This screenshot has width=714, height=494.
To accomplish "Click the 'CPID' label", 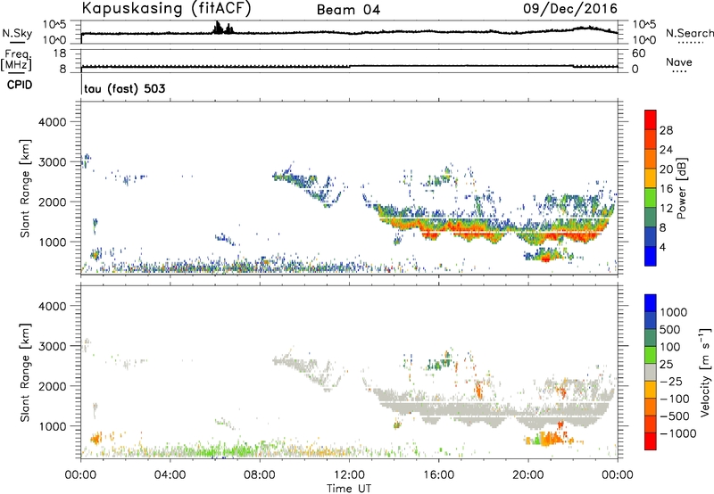I will [20, 85].
